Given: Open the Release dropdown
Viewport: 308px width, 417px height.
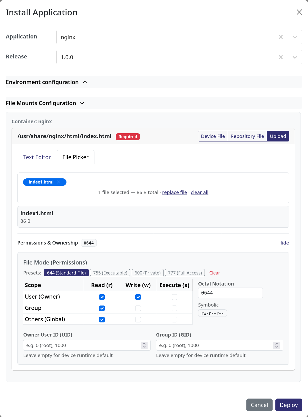Looking at the screenshot, I should click(295, 57).
